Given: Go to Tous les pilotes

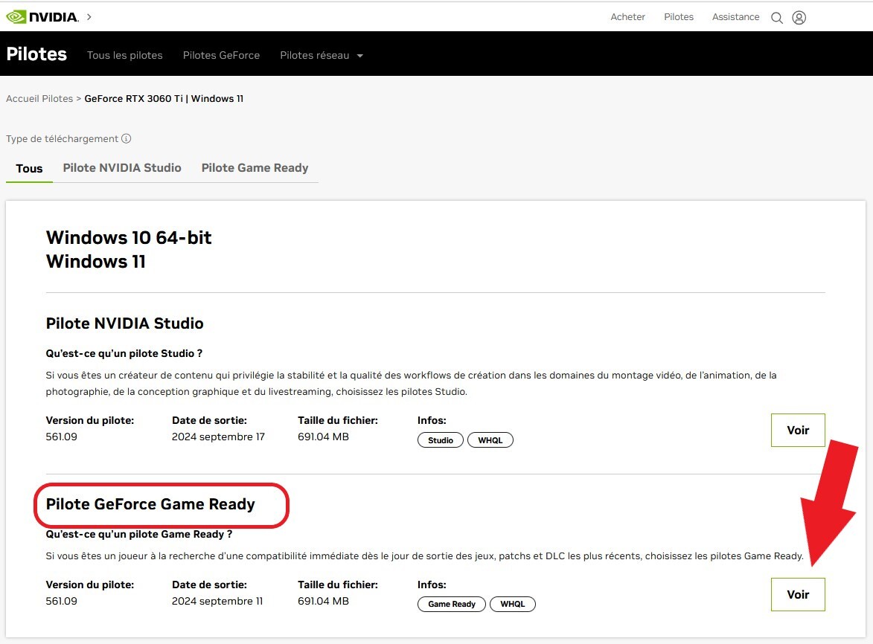Looking at the screenshot, I should pyautogui.click(x=125, y=56).
